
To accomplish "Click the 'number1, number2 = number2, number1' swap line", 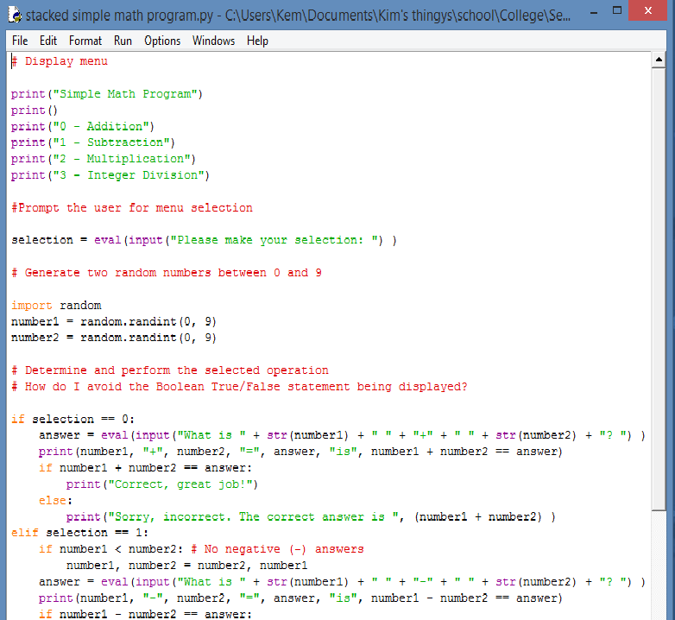I will [x=186, y=566].
